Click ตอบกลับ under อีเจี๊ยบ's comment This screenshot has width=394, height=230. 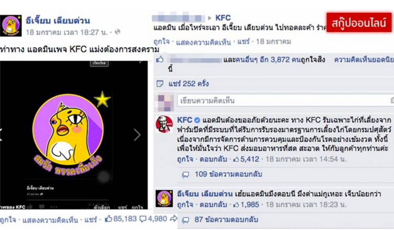click(213, 205)
